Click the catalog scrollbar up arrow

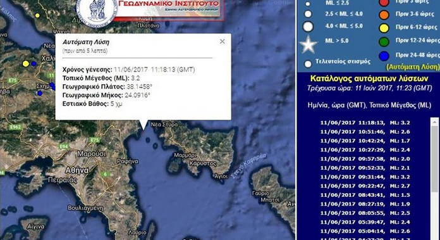click(x=435, y=122)
